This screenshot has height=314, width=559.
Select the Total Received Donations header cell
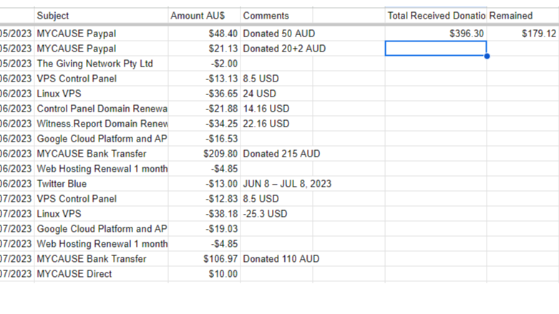coord(435,16)
